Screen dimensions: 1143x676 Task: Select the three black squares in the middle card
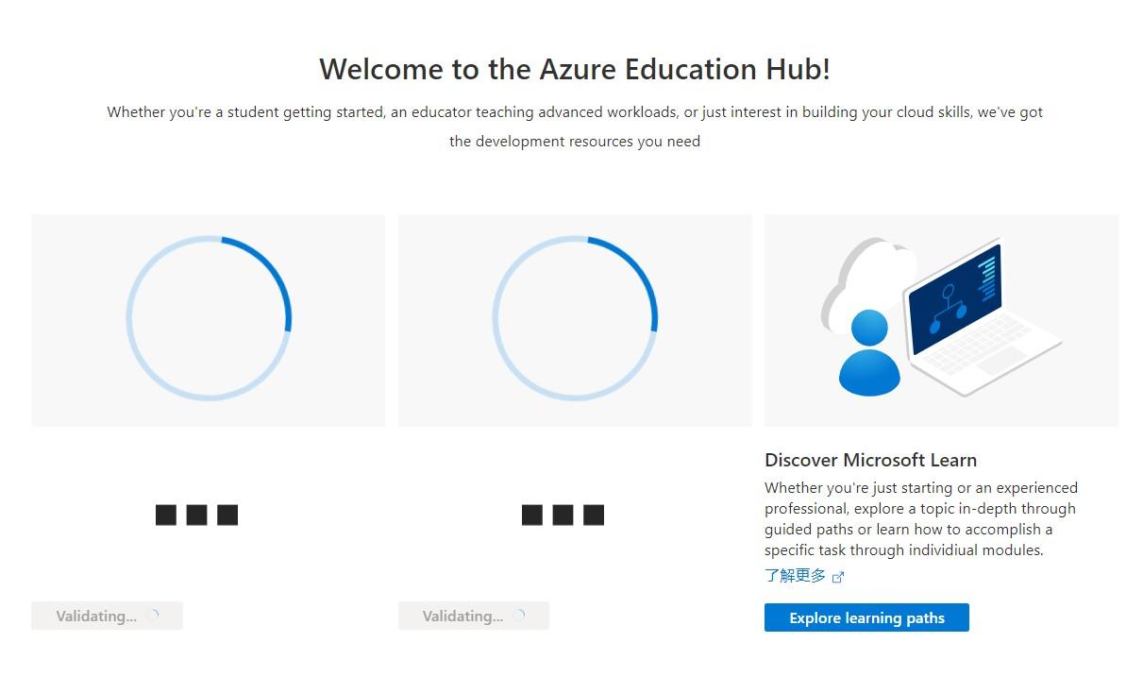click(563, 515)
